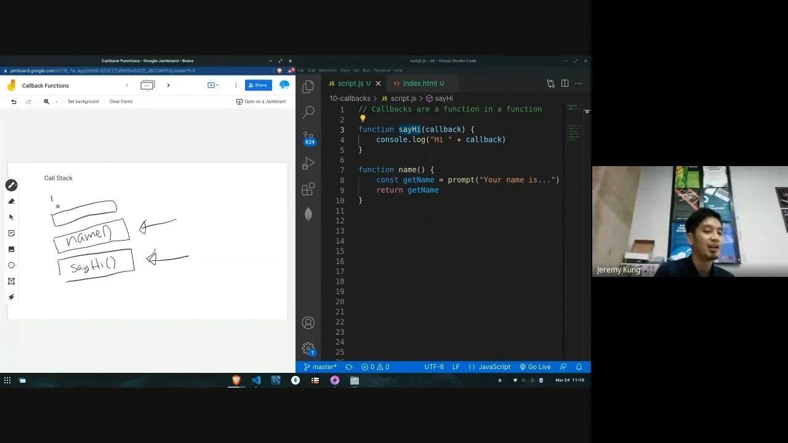The image size is (788, 443).
Task: Switch to the Eraser tool in Jamboard
Action: click(11, 201)
